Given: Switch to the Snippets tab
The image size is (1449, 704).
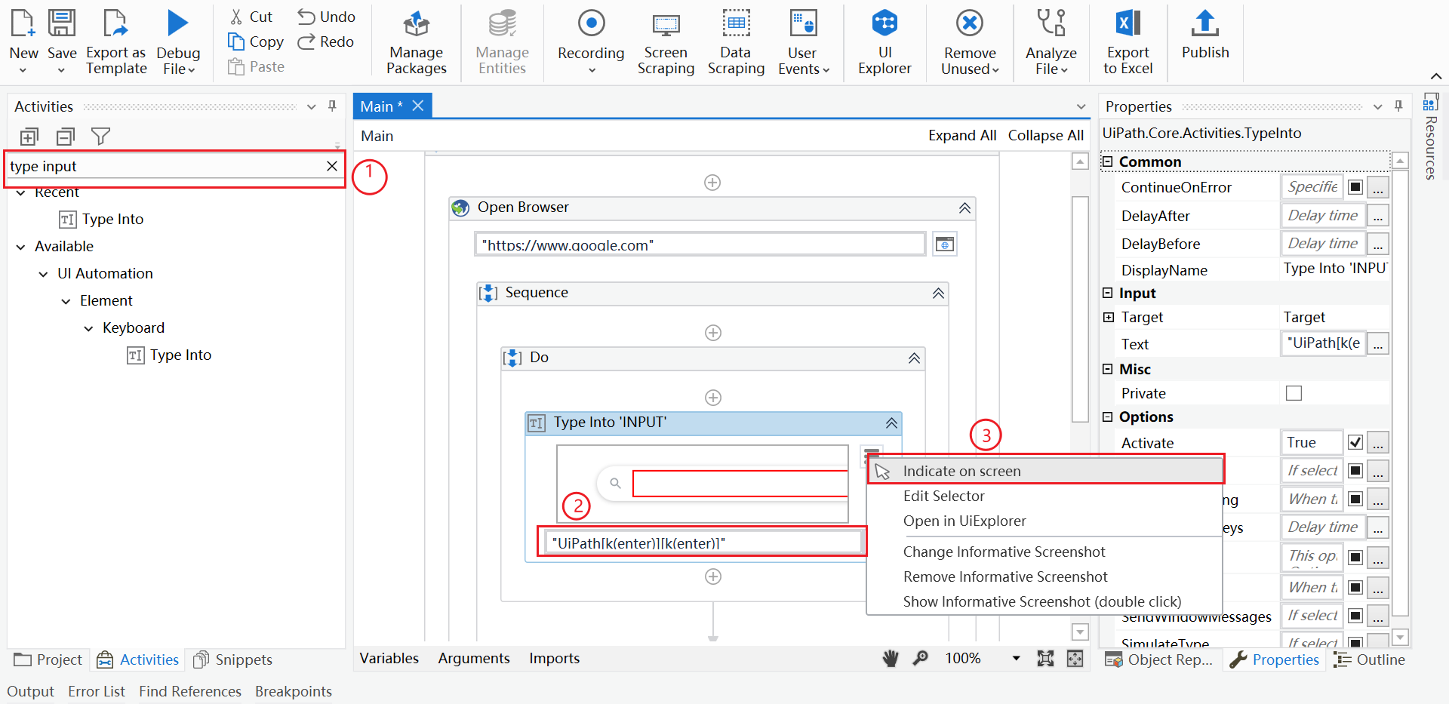Looking at the screenshot, I should tap(242, 659).
